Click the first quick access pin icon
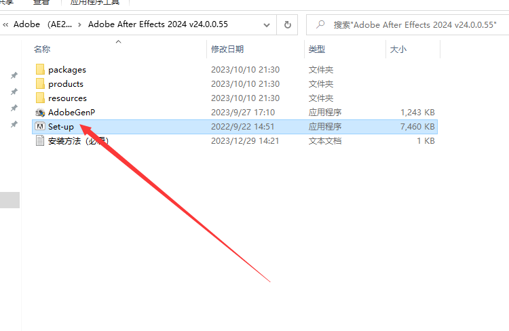This screenshot has height=331, width=509. coord(14,75)
